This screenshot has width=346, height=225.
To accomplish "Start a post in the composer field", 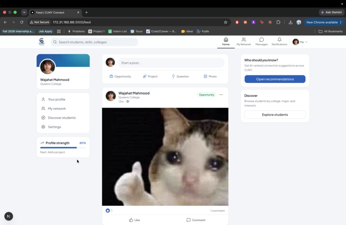I will [171, 63].
